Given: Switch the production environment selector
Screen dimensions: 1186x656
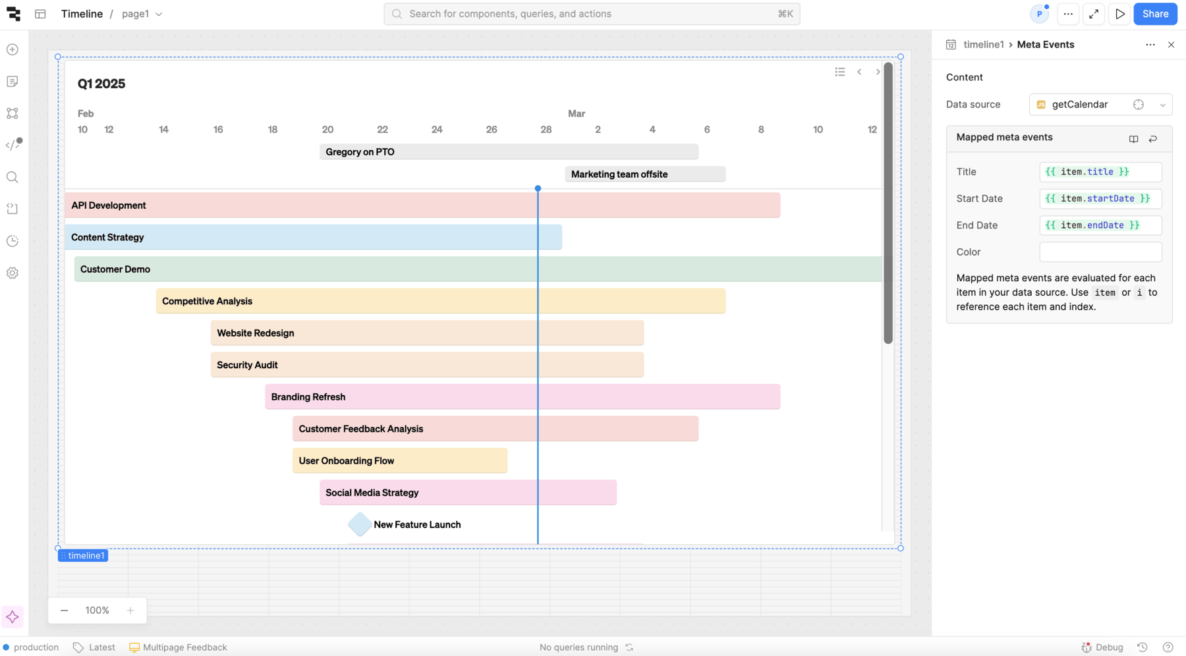Looking at the screenshot, I should click(30, 647).
